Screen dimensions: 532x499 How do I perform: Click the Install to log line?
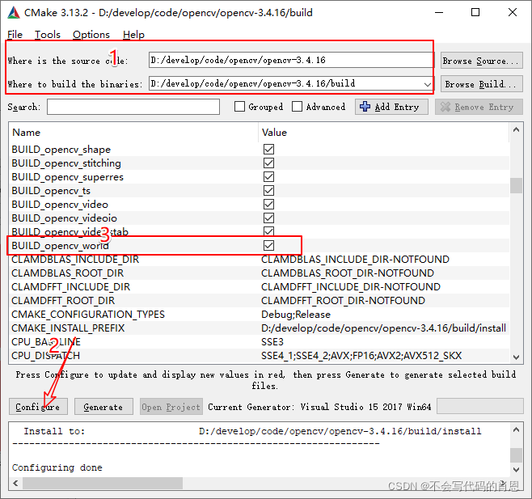[x=252, y=431]
